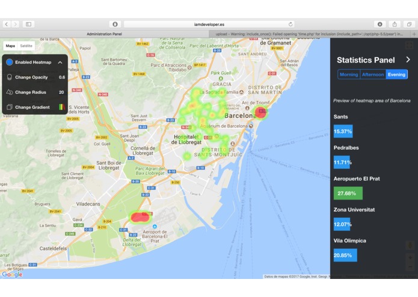The width and height of the screenshot is (418, 297).
Task: Click the Aeroport de Barcelona-El Prat airport icon
Action: 155,227
